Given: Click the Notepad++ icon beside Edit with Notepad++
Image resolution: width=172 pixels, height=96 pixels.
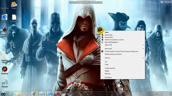Looking at the screenshot, I should pos(102,42).
